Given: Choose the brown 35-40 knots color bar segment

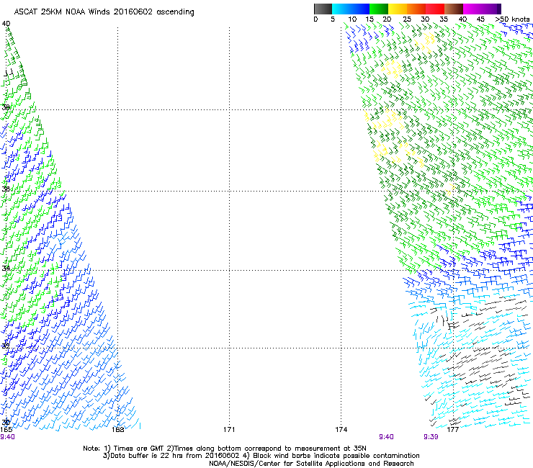Looking at the screenshot, I should pyautogui.click(x=454, y=9).
